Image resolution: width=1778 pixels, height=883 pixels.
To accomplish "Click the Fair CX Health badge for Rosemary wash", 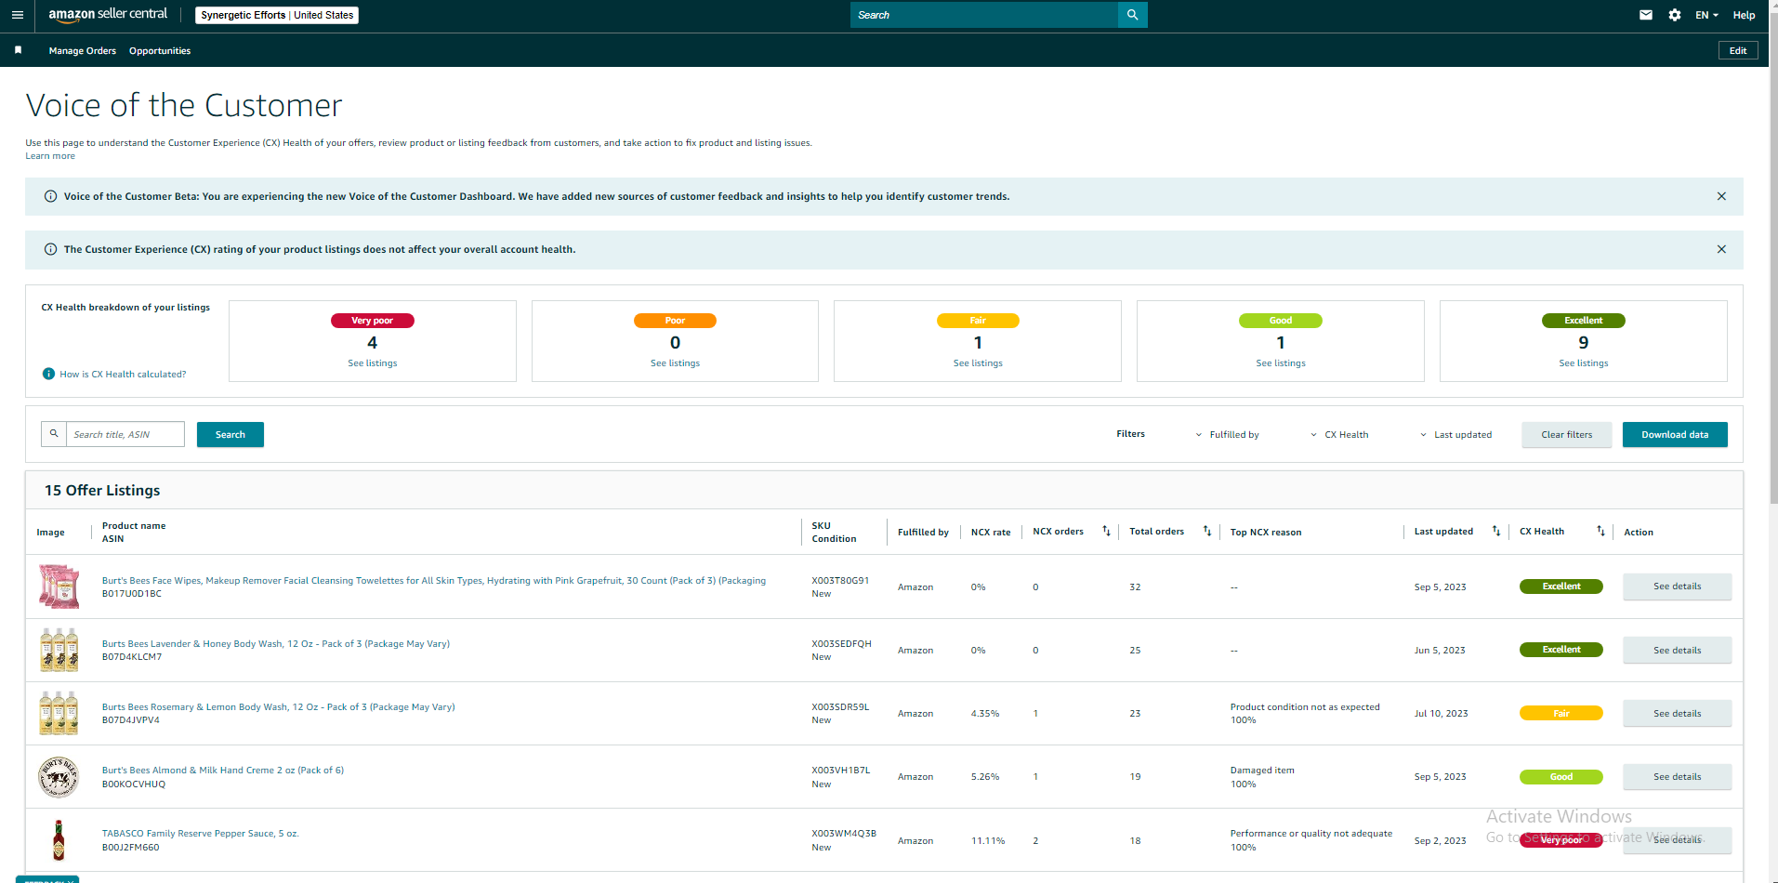I will (1561, 714).
